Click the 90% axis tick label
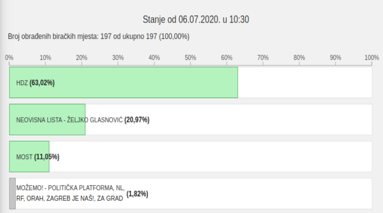Viewport: 383px width, 213px height. [336, 57]
